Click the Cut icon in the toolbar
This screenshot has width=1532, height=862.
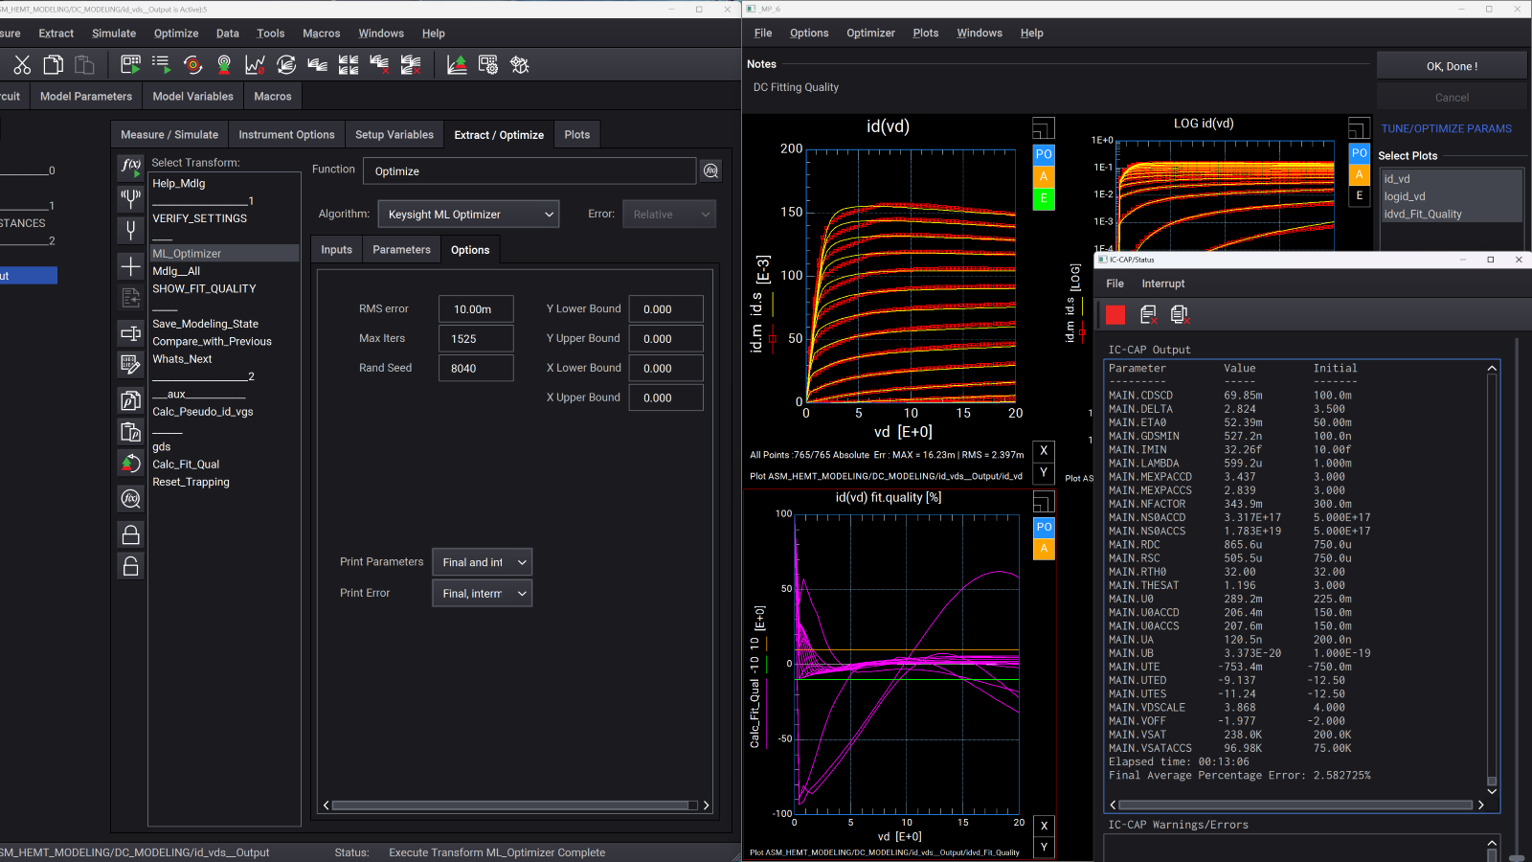coord(22,64)
